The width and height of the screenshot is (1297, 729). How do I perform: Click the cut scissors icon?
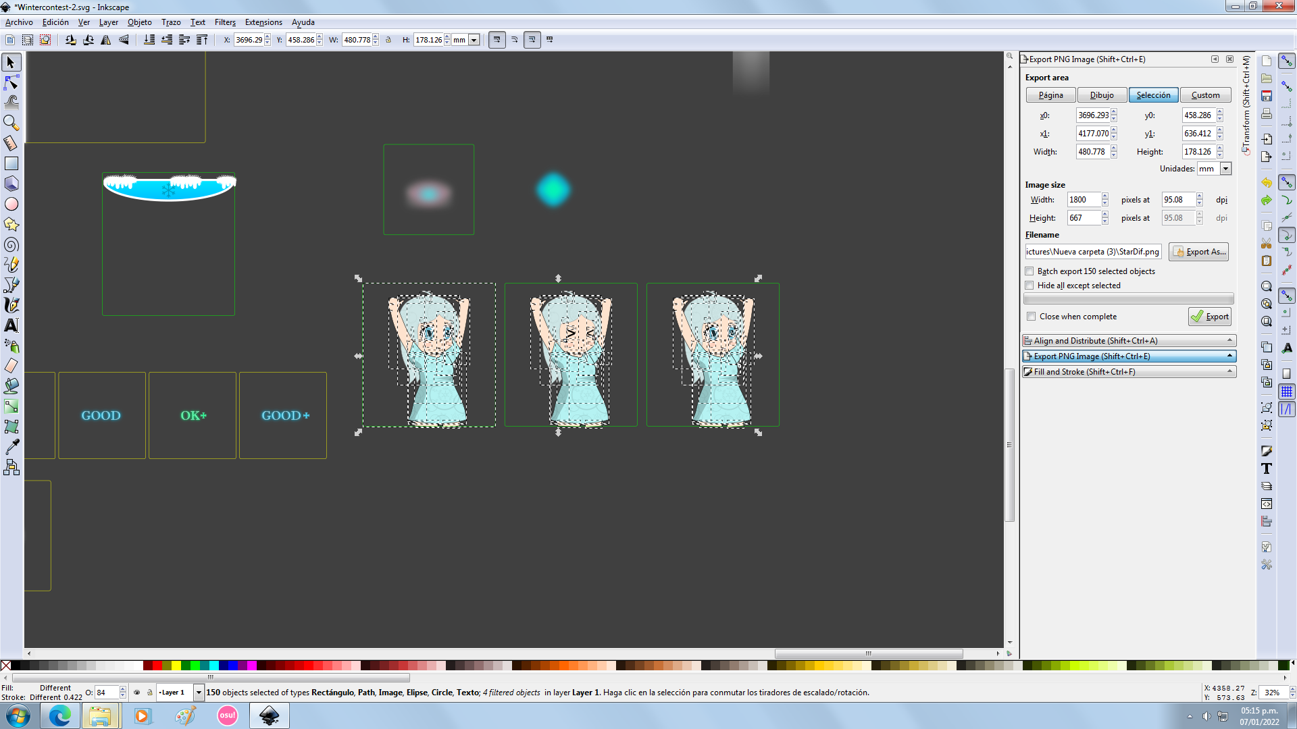tap(1267, 243)
